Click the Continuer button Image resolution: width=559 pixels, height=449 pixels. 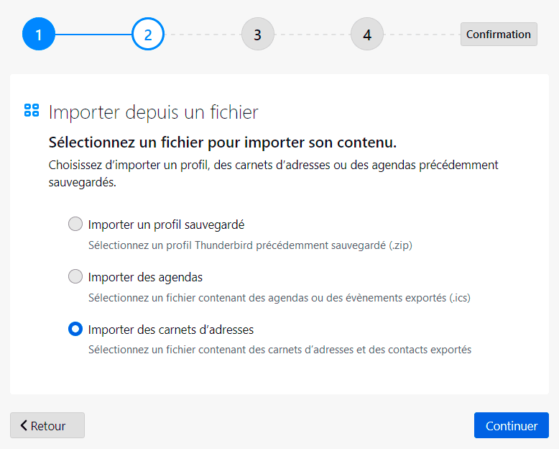point(512,425)
